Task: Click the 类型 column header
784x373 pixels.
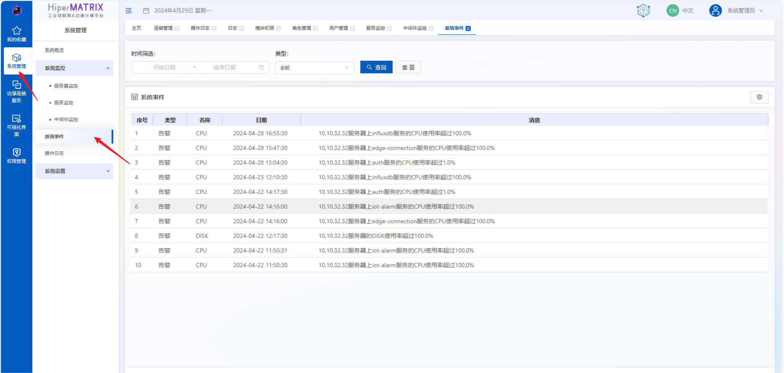Action: point(170,120)
